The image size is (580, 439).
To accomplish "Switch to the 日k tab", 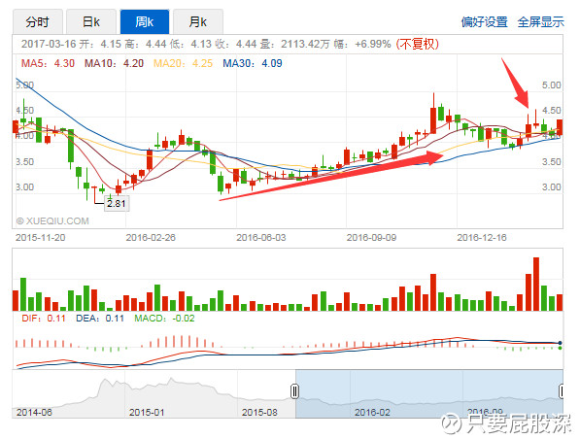I will (x=91, y=21).
